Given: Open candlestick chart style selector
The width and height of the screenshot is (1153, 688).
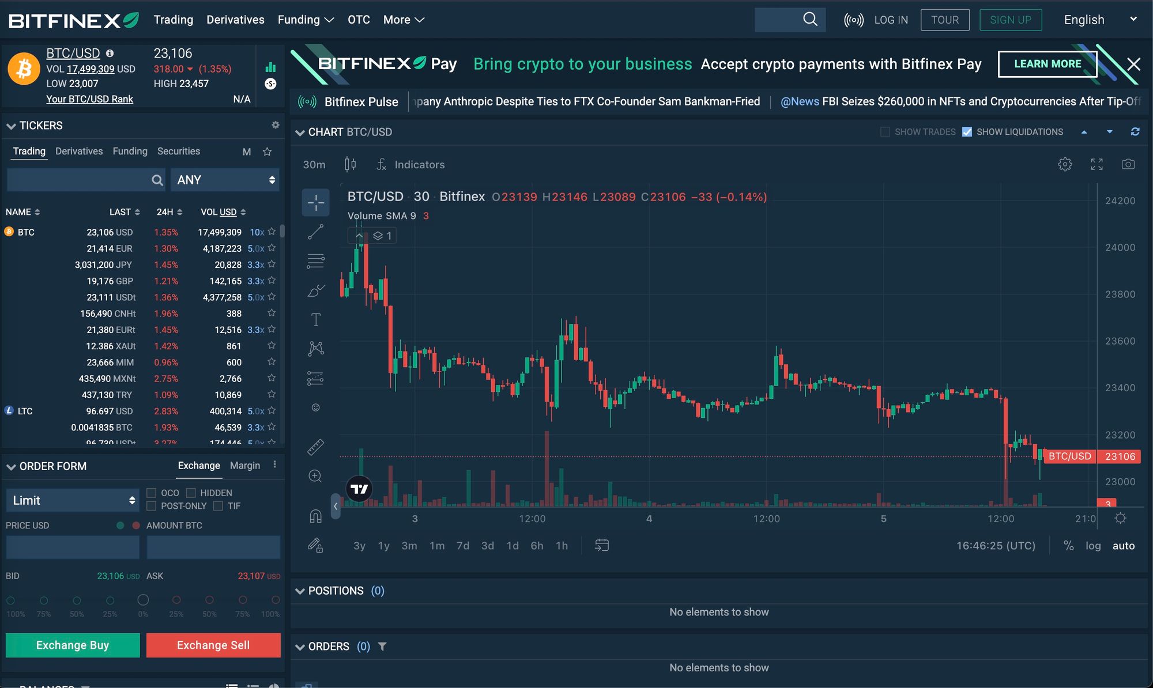Looking at the screenshot, I should (x=350, y=165).
